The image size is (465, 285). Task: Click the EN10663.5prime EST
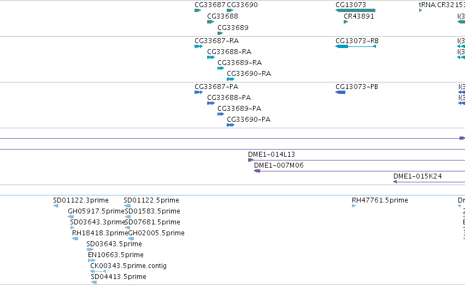(x=92, y=261)
